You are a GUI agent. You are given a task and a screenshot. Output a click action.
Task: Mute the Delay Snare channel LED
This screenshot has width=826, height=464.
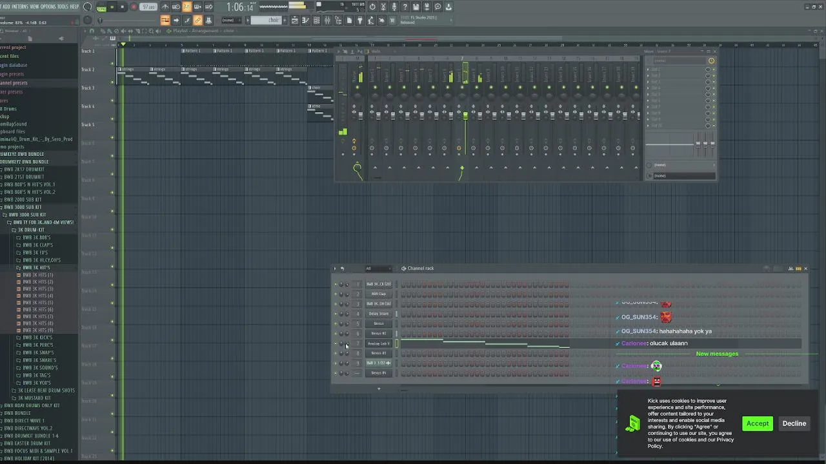point(336,314)
